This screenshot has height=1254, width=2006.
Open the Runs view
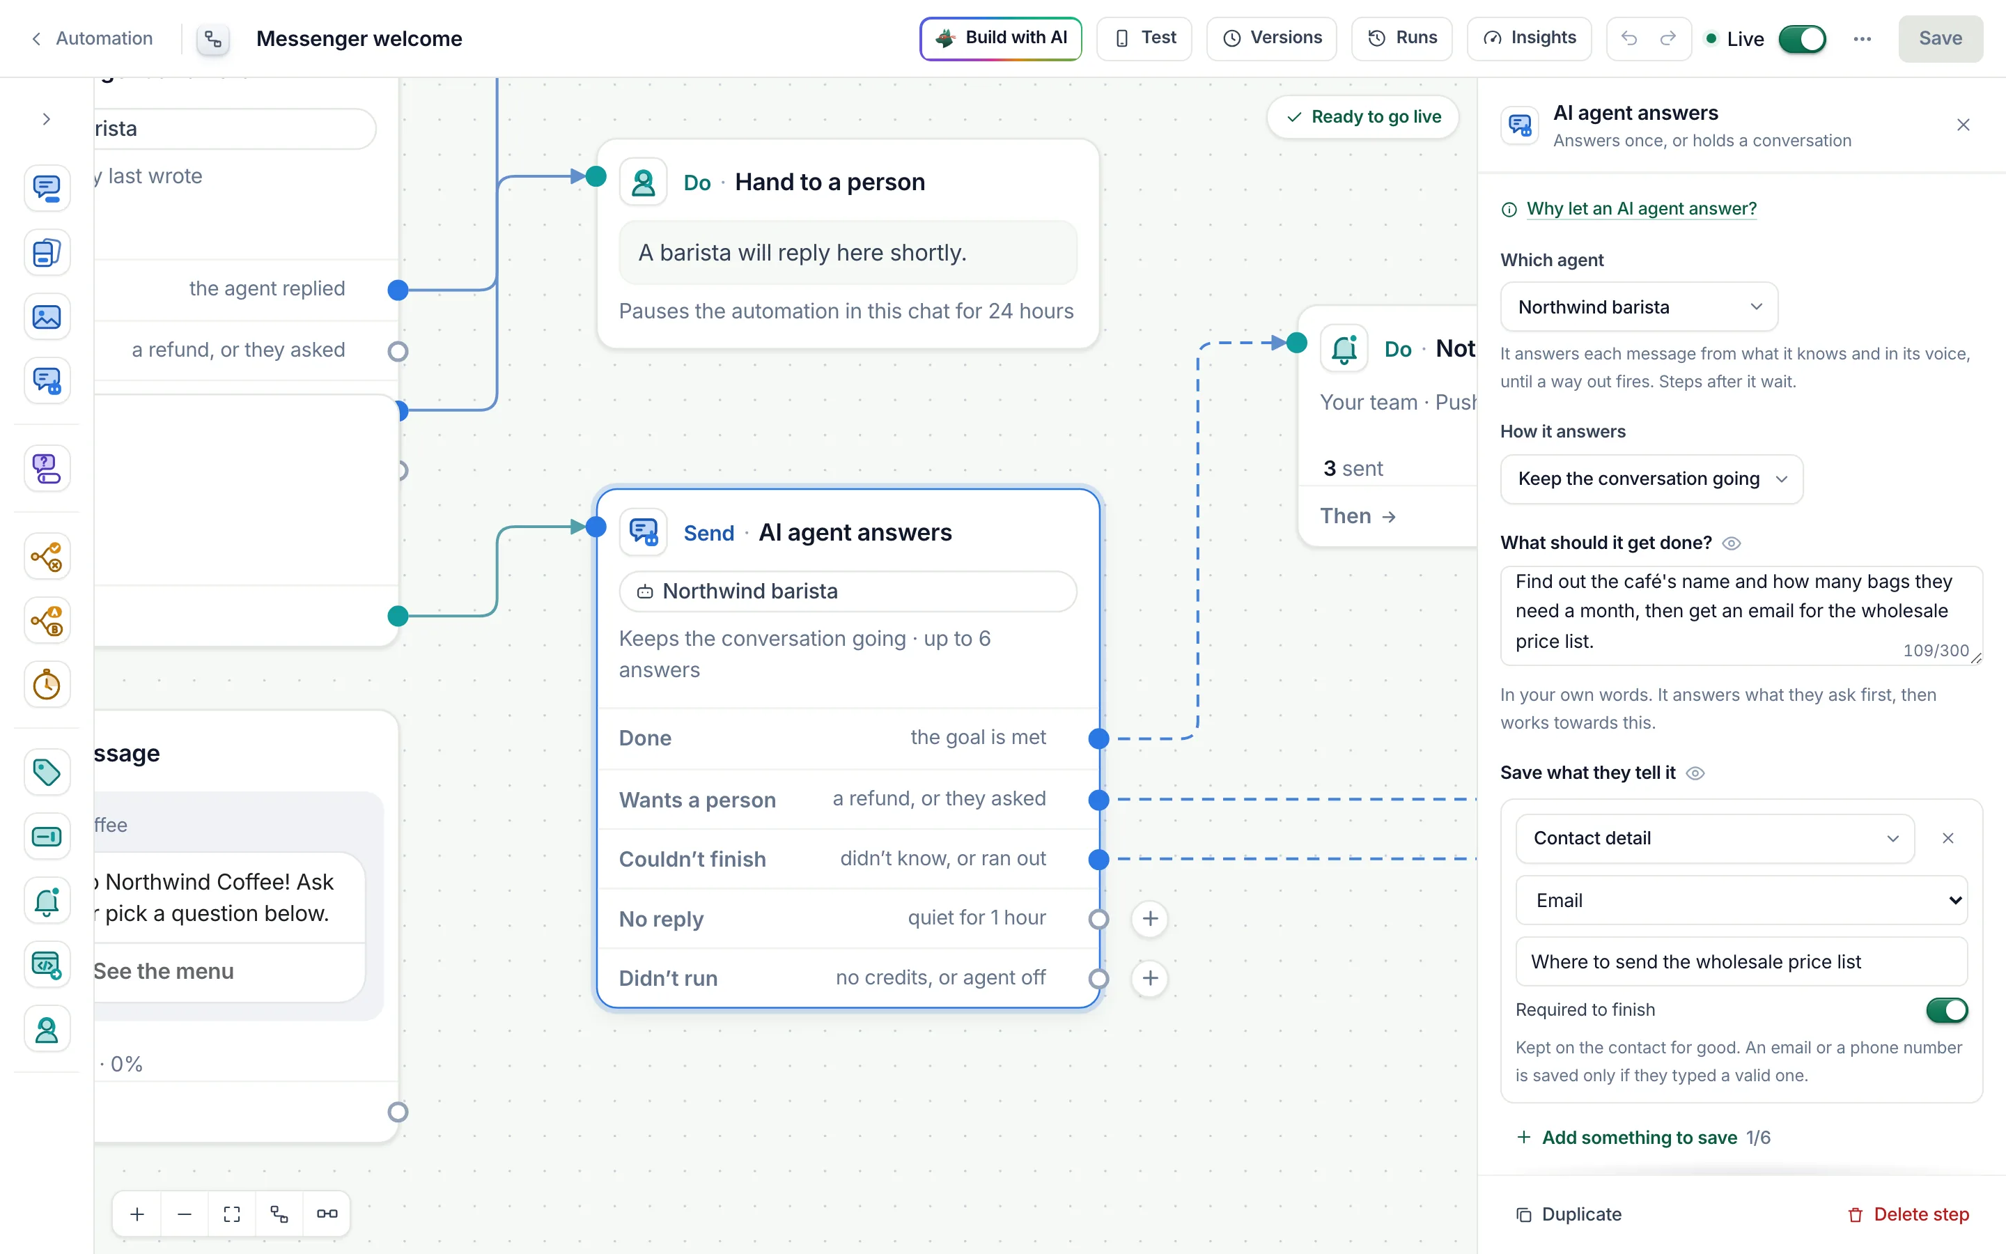(x=1401, y=38)
